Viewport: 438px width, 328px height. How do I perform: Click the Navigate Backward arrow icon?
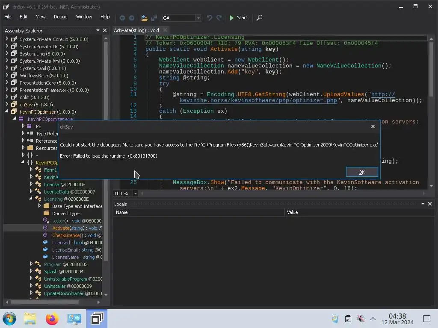point(122,18)
